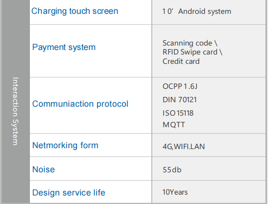Click the 'Communiaction protocol' label
This screenshot has width=268, height=204.
pos(80,104)
